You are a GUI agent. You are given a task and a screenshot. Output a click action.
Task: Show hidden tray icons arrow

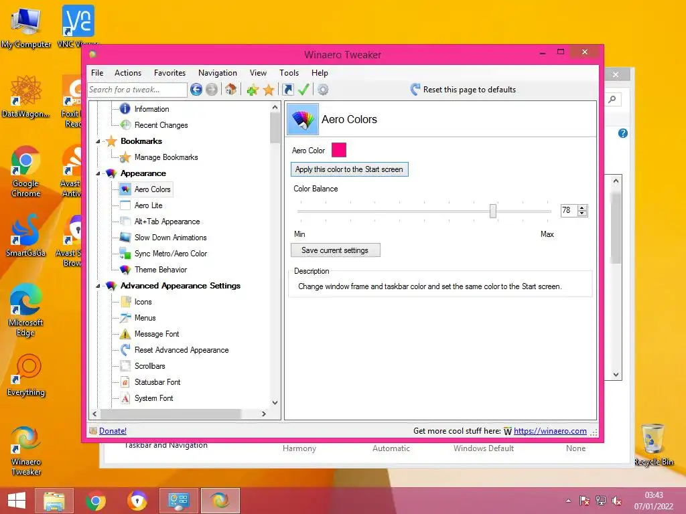point(568,501)
